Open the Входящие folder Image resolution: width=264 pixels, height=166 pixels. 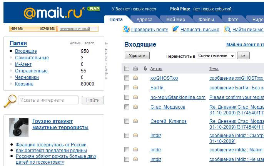(x=26, y=51)
